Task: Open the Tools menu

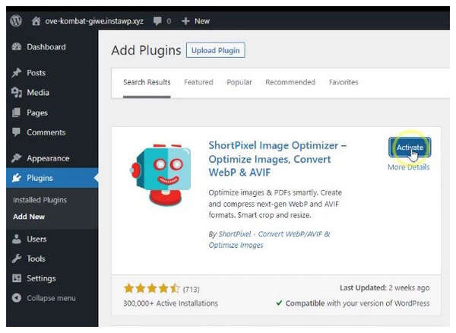Action: [x=36, y=258]
